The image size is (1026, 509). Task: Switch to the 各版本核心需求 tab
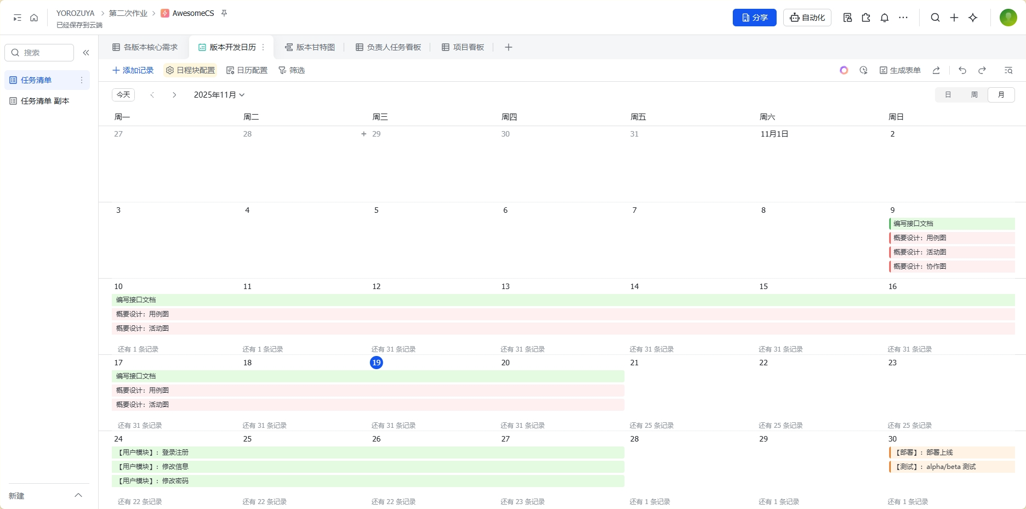[145, 47]
